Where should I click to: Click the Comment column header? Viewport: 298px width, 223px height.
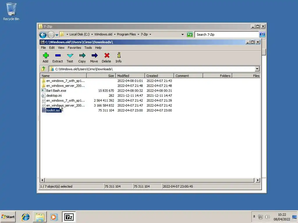pyautogui.click(x=188, y=76)
